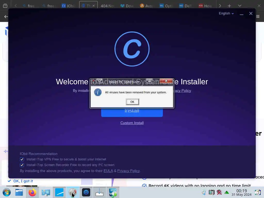This screenshot has width=264, height=198.
Task: Close the browser window with top-right X
Action: click(x=259, y=6)
